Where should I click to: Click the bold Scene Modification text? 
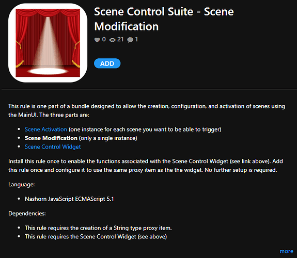pos(51,138)
